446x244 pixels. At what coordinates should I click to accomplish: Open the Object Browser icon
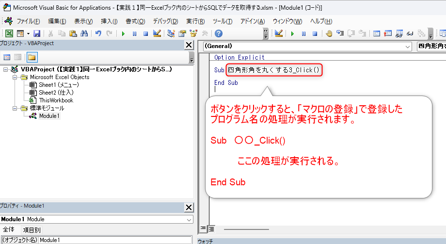click(x=193, y=33)
